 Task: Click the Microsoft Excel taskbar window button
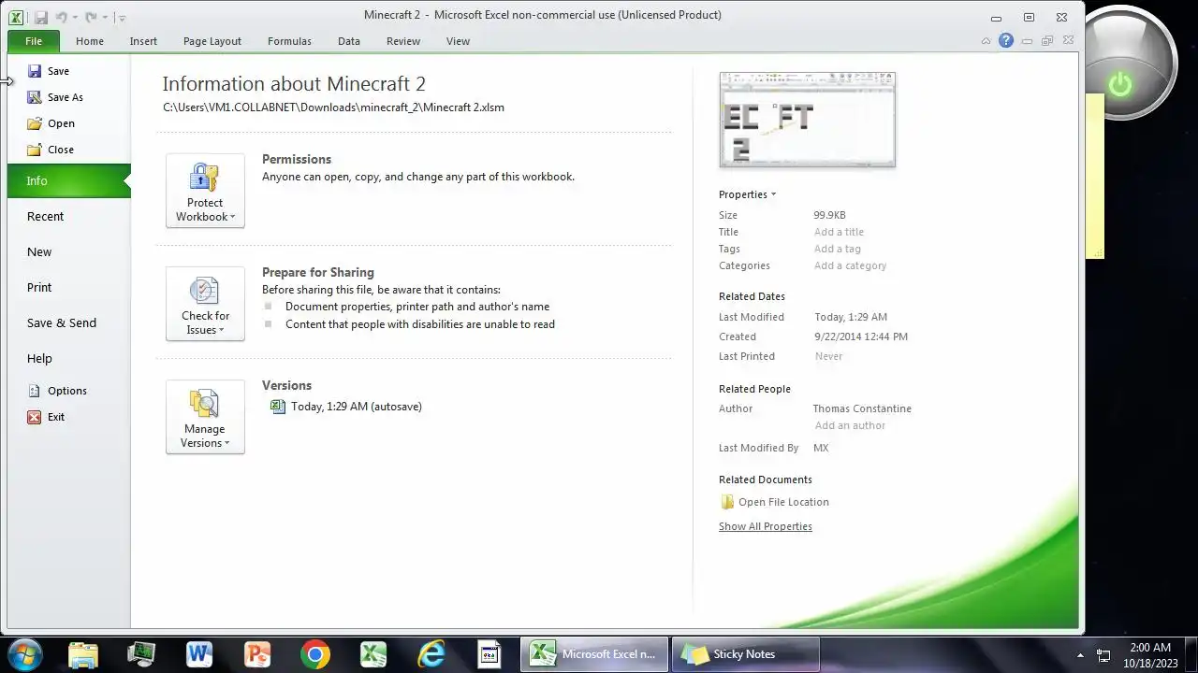pos(594,654)
